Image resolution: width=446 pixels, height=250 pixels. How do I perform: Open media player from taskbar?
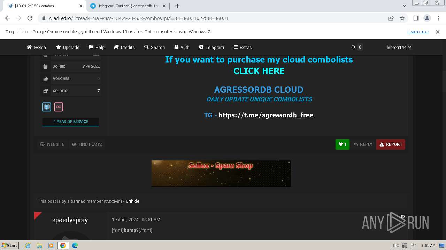[51, 245]
